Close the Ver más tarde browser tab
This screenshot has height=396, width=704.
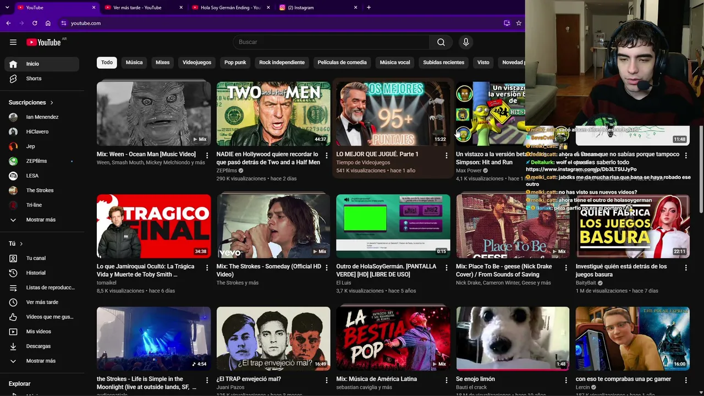181,8
